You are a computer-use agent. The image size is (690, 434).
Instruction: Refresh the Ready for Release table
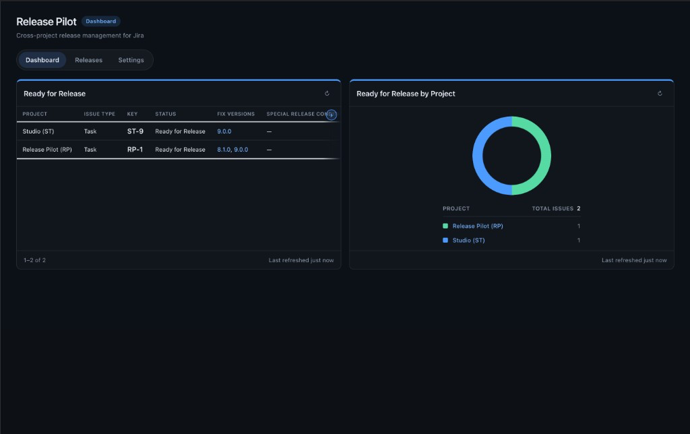click(x=327, y=93)
